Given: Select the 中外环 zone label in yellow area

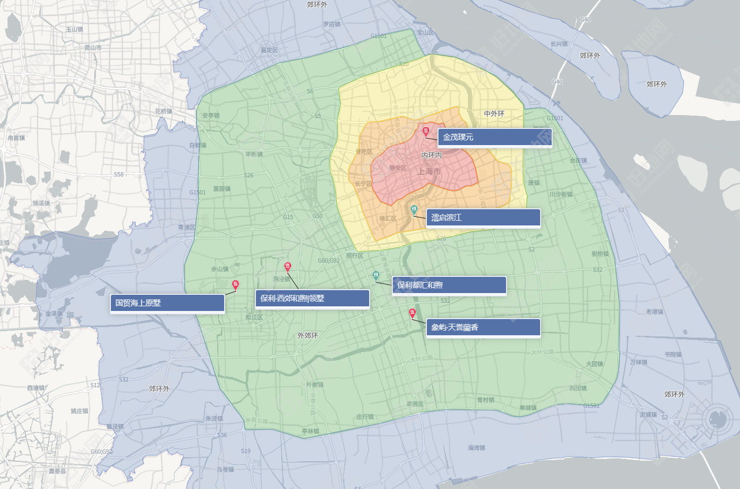Looking at the screenshot, I should tap(494, 114).
